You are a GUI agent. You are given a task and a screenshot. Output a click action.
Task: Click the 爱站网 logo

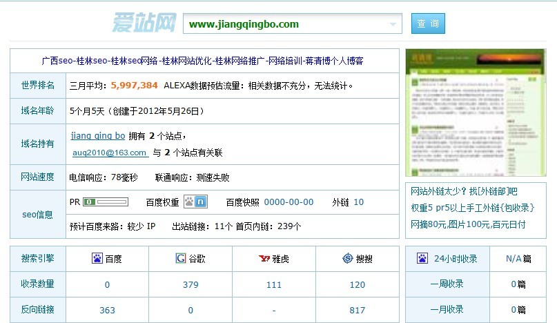point(144,23)
